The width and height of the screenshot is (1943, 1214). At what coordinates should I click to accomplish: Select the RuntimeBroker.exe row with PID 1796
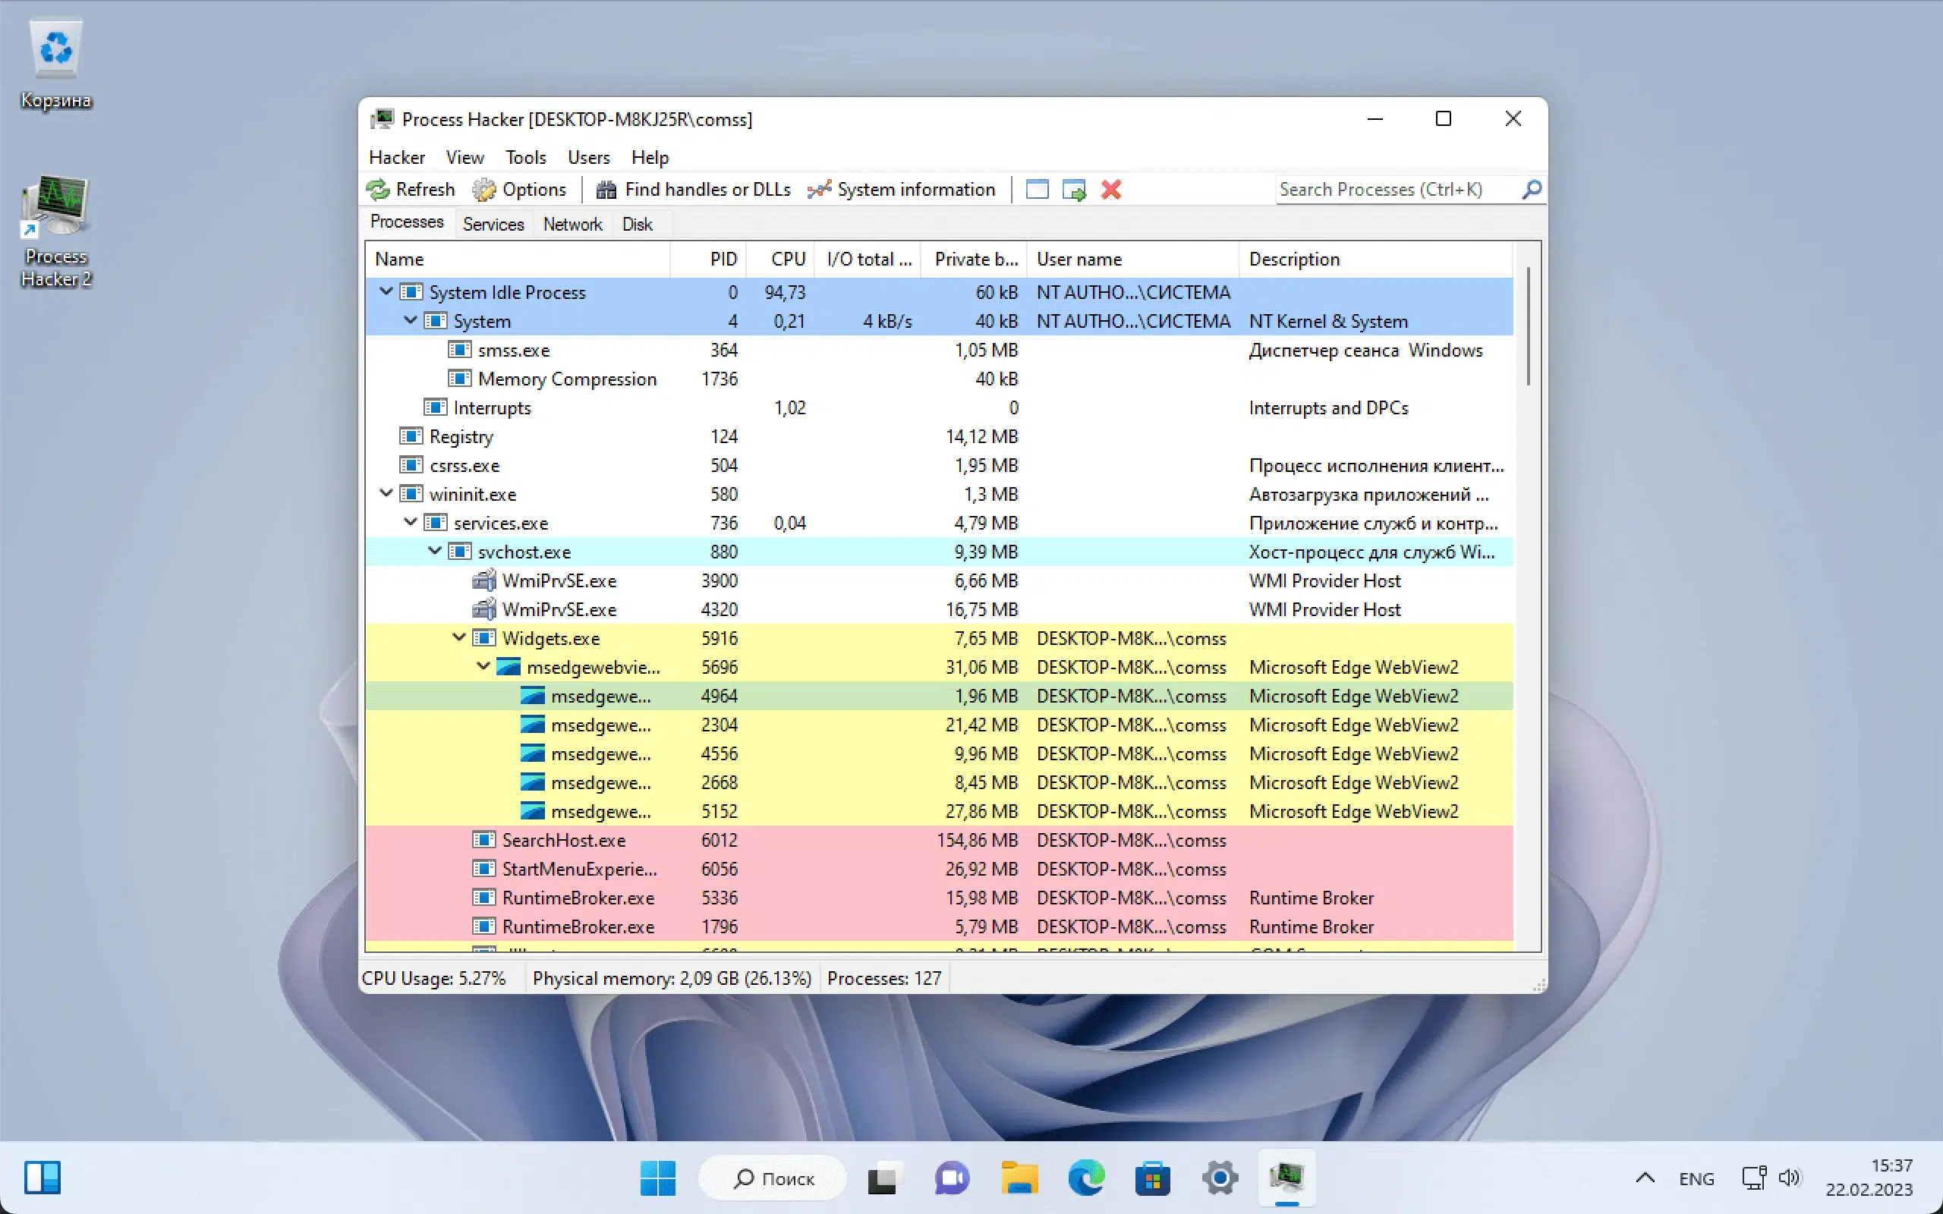(x=940, y=927)
